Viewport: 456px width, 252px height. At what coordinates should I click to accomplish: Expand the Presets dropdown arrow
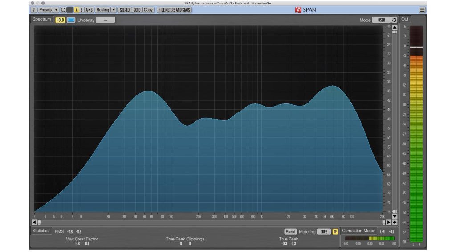click(x=56, y=10)
